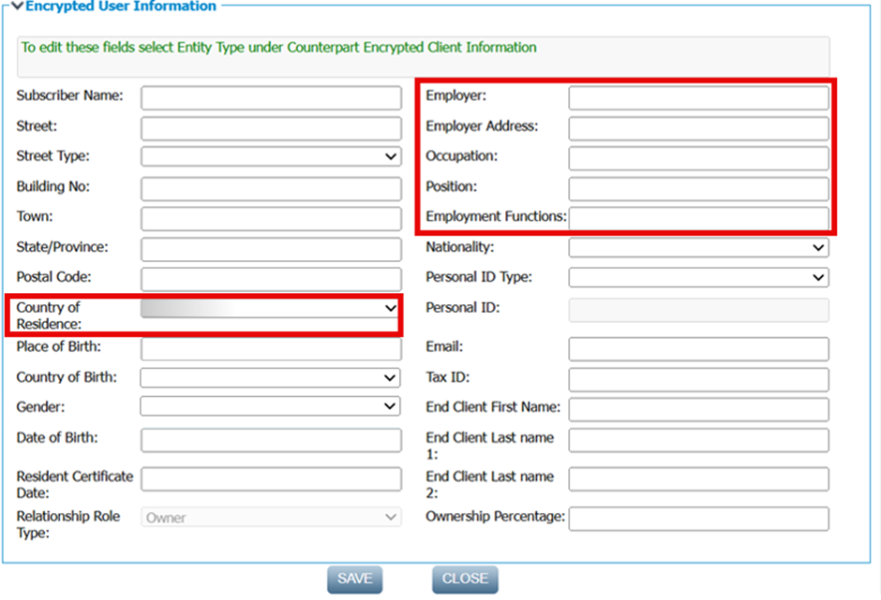Click the Subscriber Name input field
Screen dimensions: 881x600
271,98
